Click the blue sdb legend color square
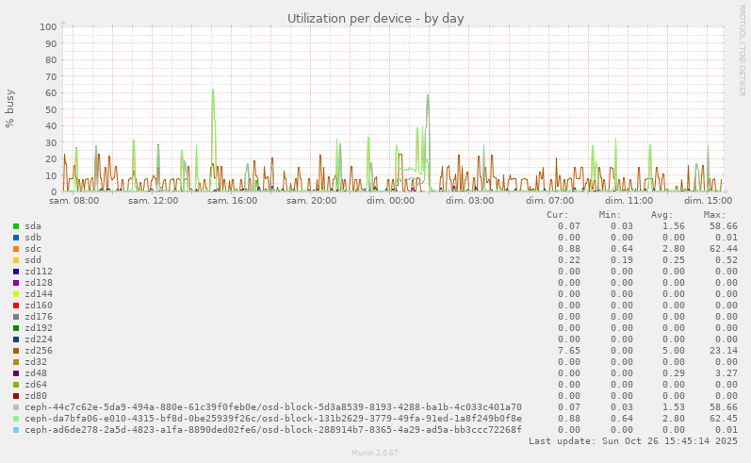751x463 pixels. (x=16, y=238)
